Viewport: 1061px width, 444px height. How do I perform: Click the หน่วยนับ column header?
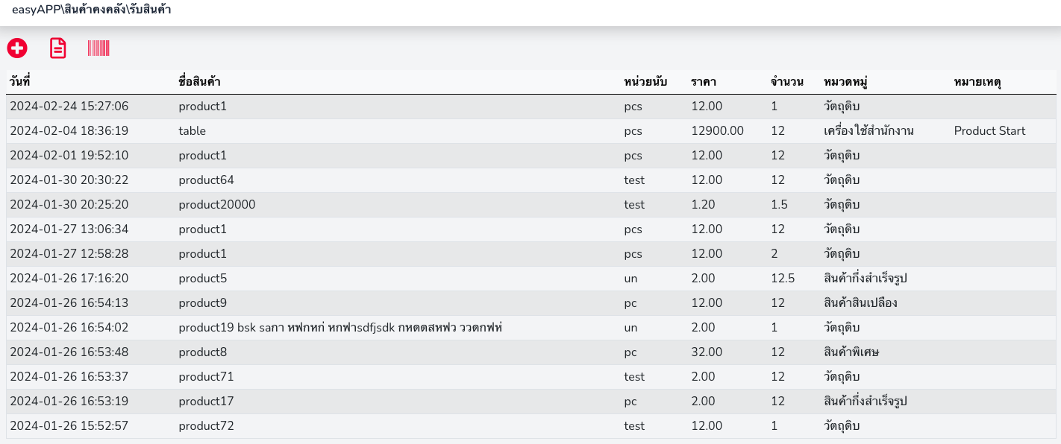click(645, 82)
